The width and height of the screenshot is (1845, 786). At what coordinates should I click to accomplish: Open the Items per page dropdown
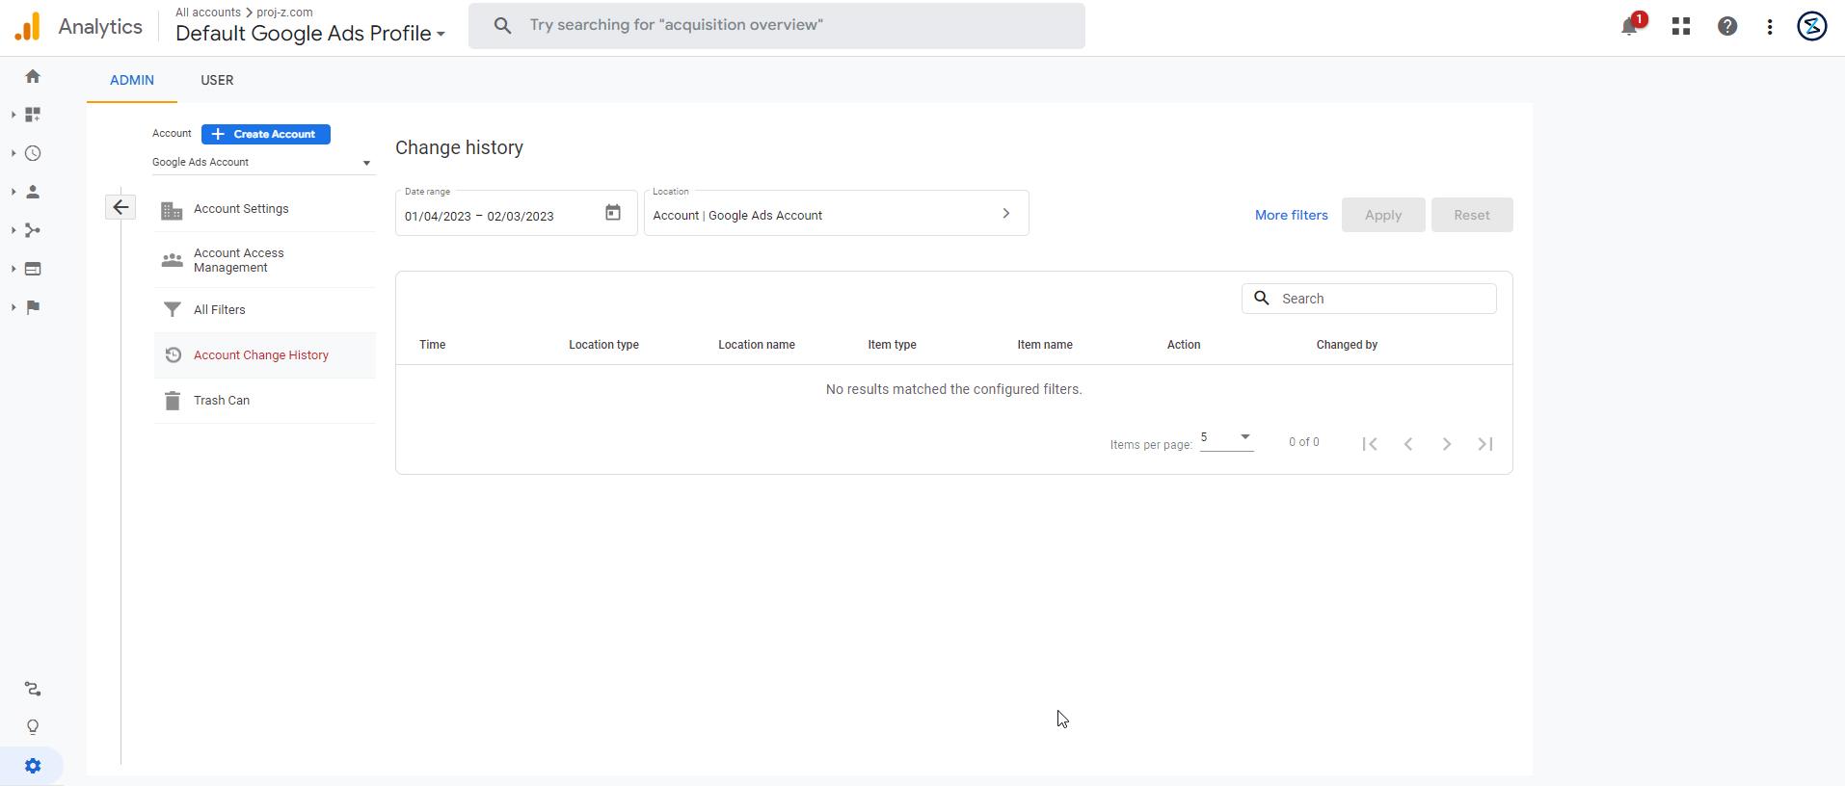click(x=1226, y=438)
